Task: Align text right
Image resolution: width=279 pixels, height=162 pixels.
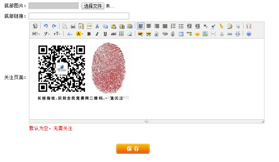Action: 157,26
